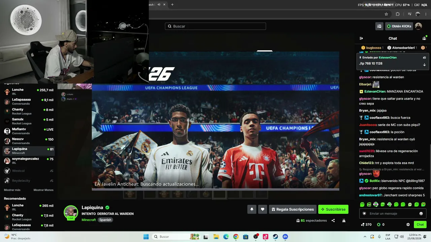Screen dimensions: 431x242
Task: Click the KICKs balance icon below the message box
Action: coord(378,225)
